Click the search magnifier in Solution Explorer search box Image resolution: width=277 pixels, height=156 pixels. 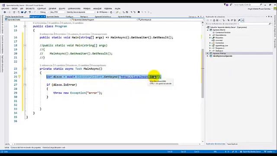click(270, 24)
